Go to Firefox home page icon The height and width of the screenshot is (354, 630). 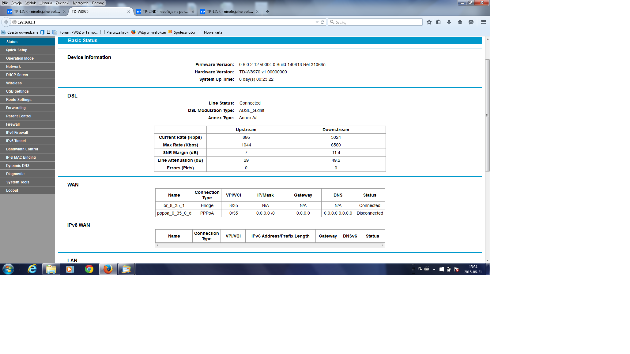(460, 22)
